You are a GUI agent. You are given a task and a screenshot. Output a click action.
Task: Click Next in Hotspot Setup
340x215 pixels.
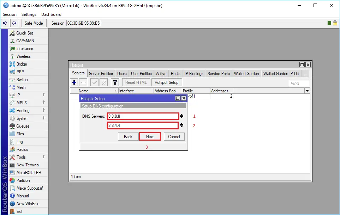pyautogui.click(x=150, y=137)
